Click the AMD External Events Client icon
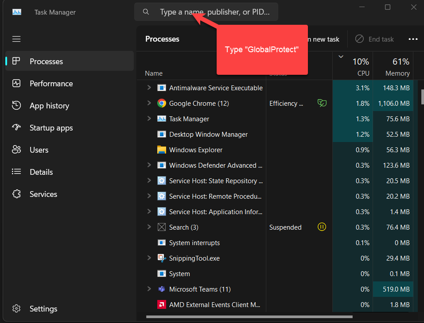The height and width of the screenshot is (323, 424). [x=162, y=305]
